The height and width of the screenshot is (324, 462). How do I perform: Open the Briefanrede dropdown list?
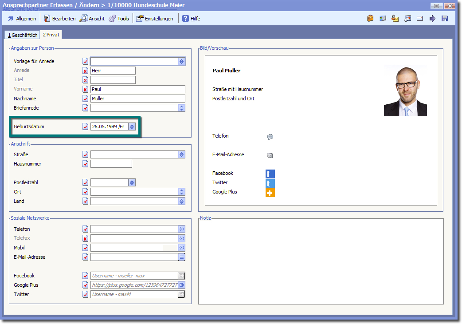(181, 108)
